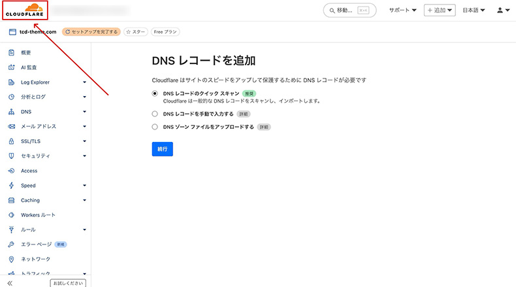This screenshot has height=287, width=516.
Task: Click the Cloudflare logo
Action: pyautogui.click(x=25, y=10)
